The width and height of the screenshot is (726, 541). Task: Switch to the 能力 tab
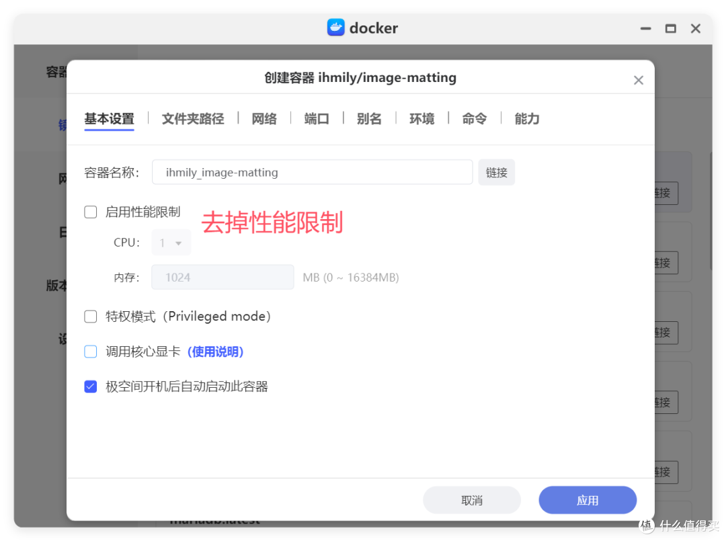[527, 119]
